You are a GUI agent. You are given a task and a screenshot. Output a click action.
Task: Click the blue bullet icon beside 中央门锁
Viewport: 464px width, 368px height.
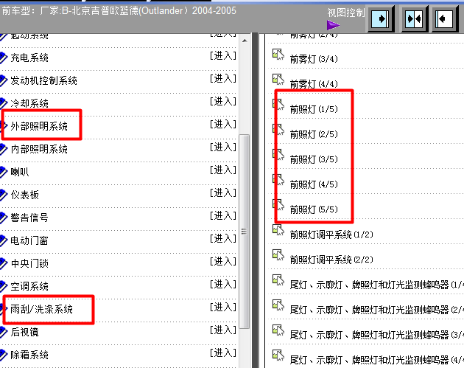(x=3, y=263)
